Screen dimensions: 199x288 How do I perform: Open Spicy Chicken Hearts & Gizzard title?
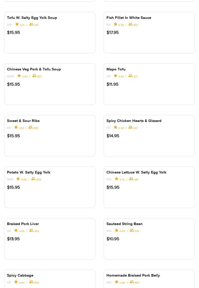pos(134,121)
